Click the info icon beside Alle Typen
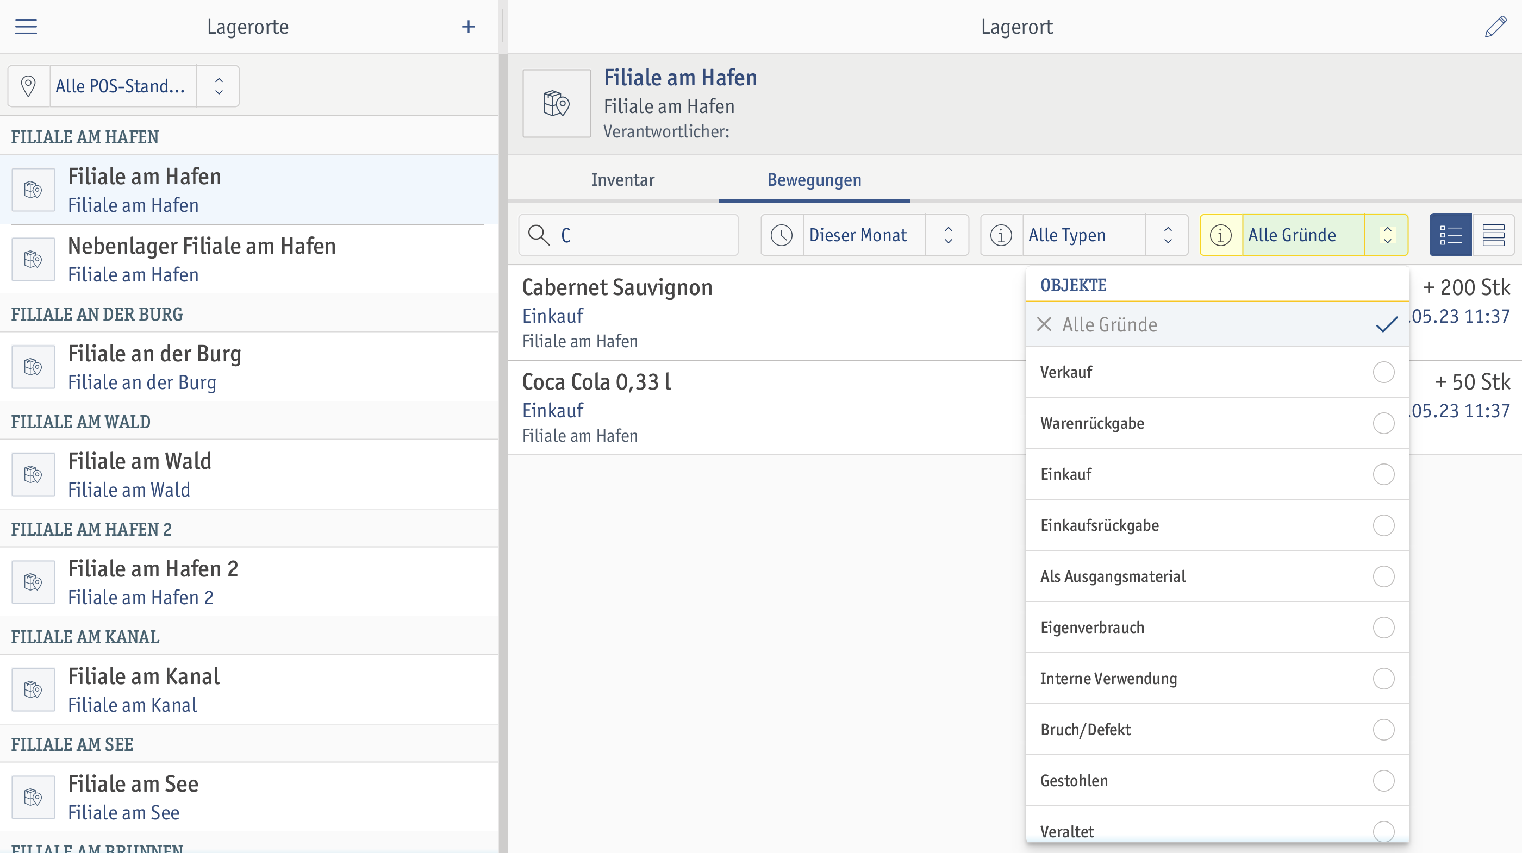The width and height of the screenshot is (1522, 853). coord(1001,235)
